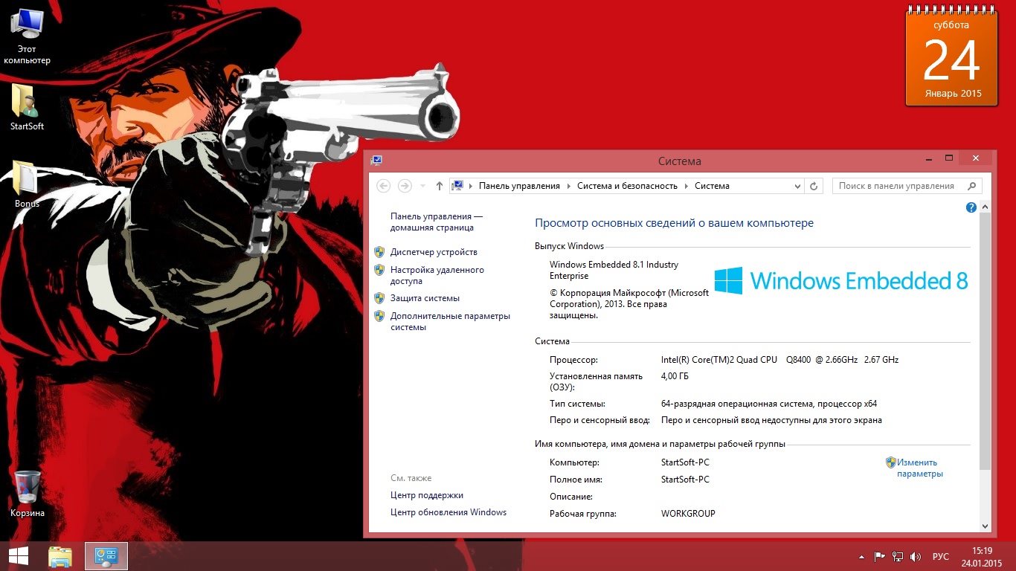Click shield icon beside Диспетчер устройств

(379, 252)
